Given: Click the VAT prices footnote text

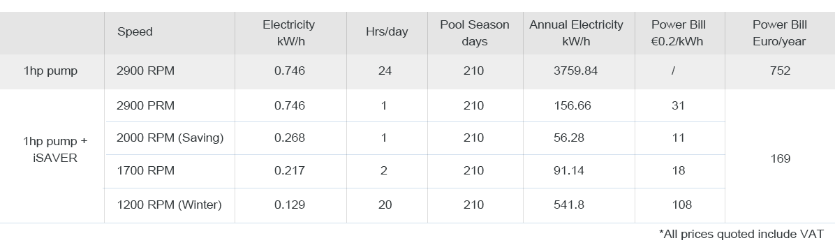Looking at the screenshot, I should tap(741, 234).
